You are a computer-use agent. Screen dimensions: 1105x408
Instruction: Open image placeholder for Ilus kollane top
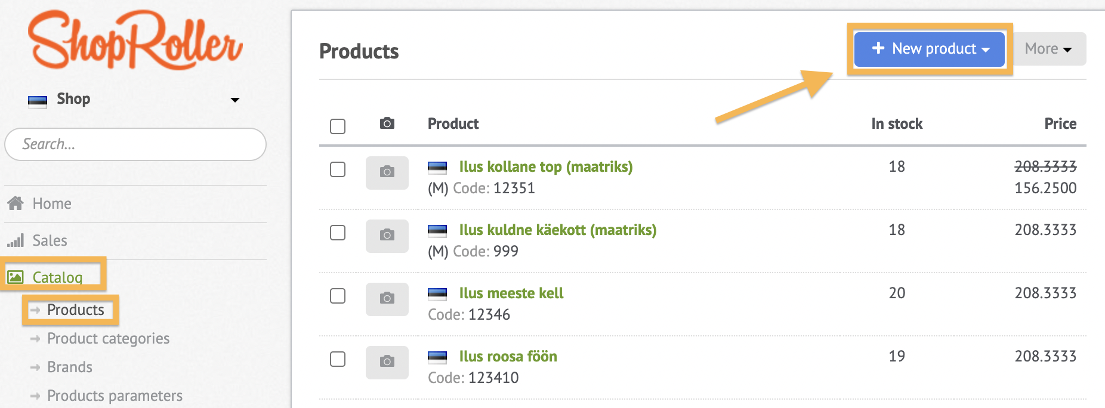[387, 172]
